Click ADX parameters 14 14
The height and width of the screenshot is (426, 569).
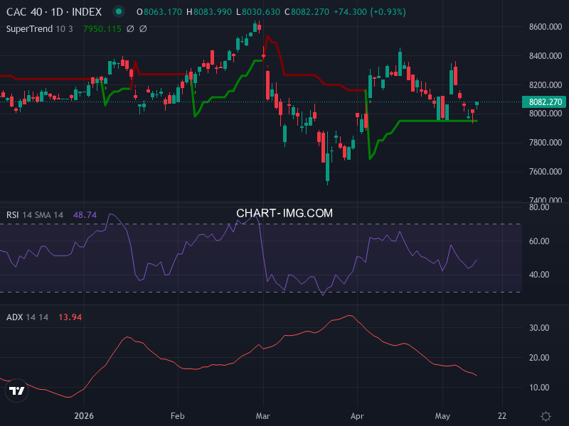37,317
